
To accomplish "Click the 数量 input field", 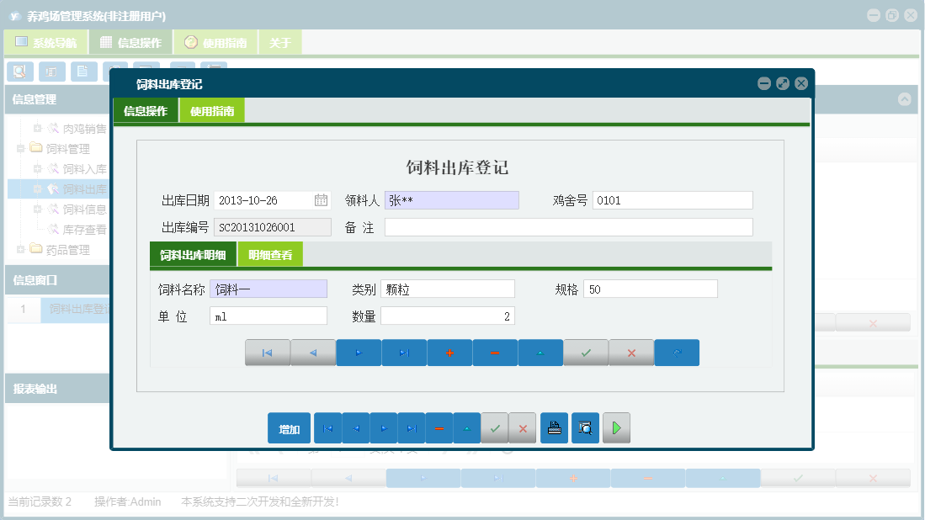I will pos(448,316).
